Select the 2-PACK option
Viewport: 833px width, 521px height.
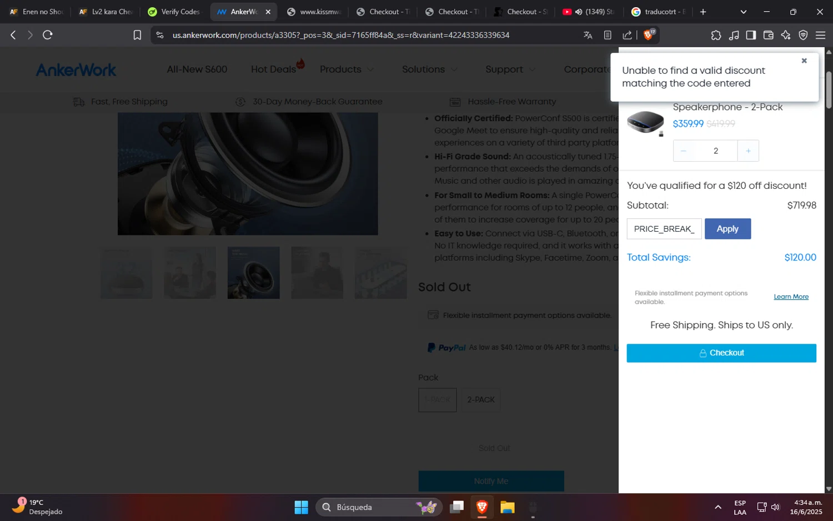[x=481, y=400]
